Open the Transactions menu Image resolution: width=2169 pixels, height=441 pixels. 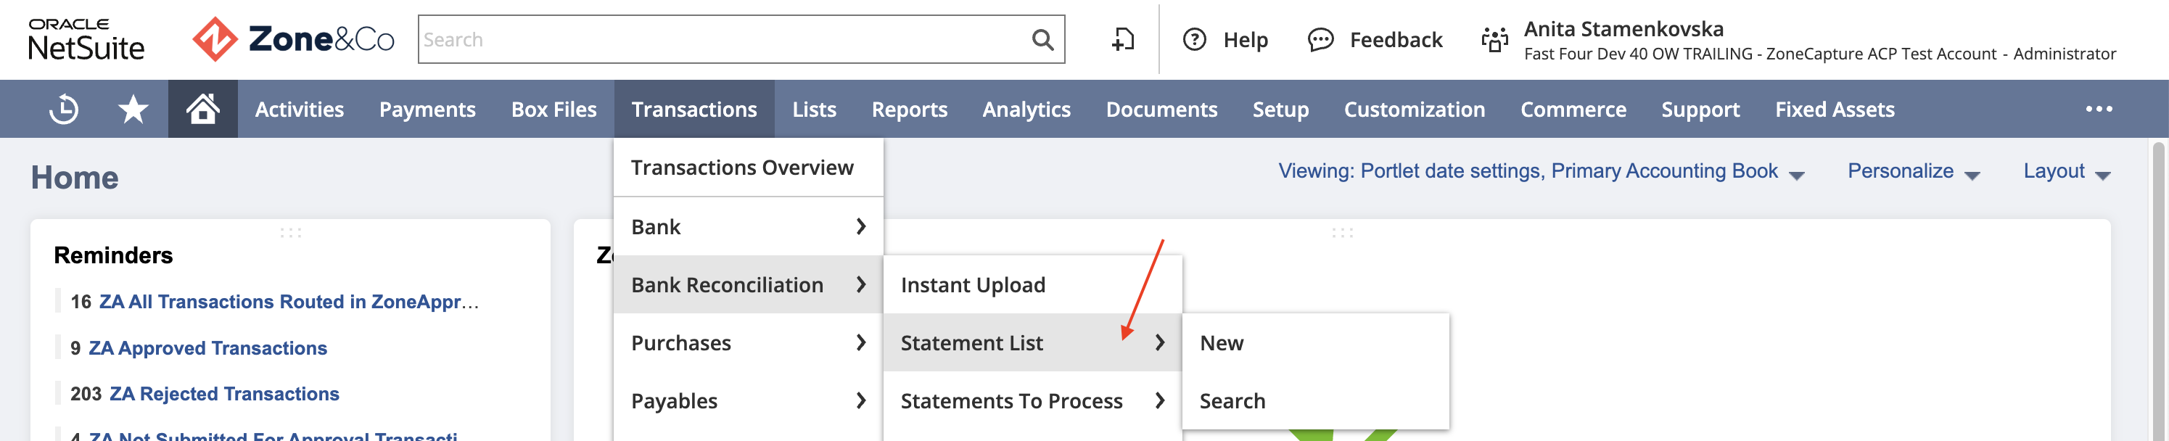(693, 110)
